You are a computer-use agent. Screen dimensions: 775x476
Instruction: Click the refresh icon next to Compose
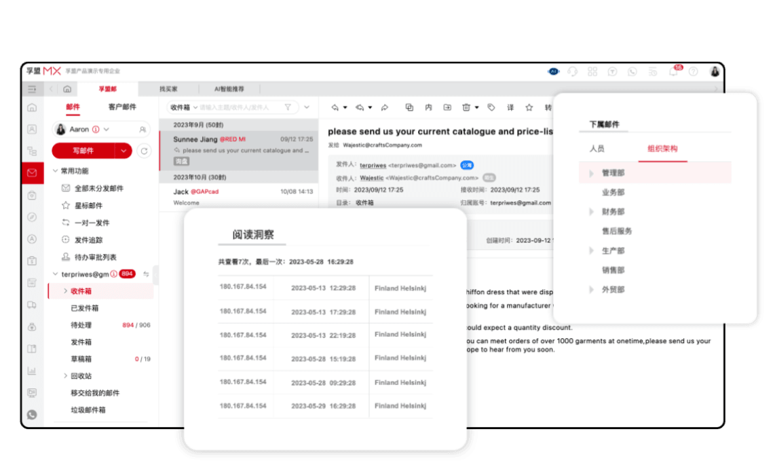point(143,151)
